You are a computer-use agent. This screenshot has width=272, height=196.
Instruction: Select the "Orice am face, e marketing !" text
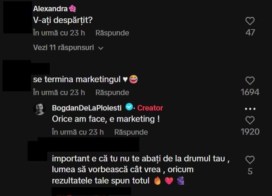(106, 119)
